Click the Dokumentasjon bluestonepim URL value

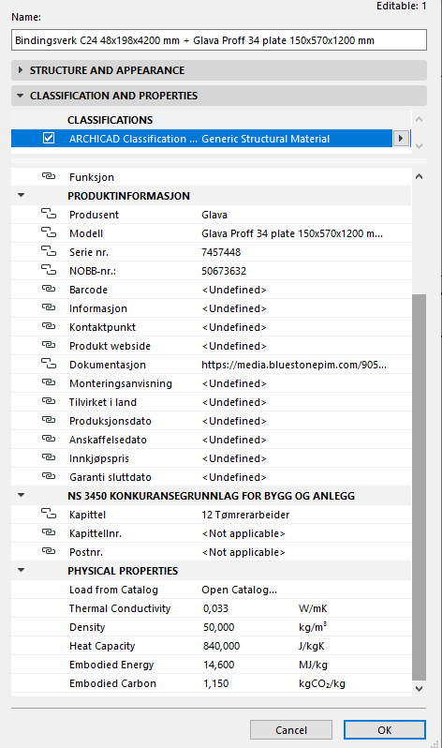click(294, 365)
